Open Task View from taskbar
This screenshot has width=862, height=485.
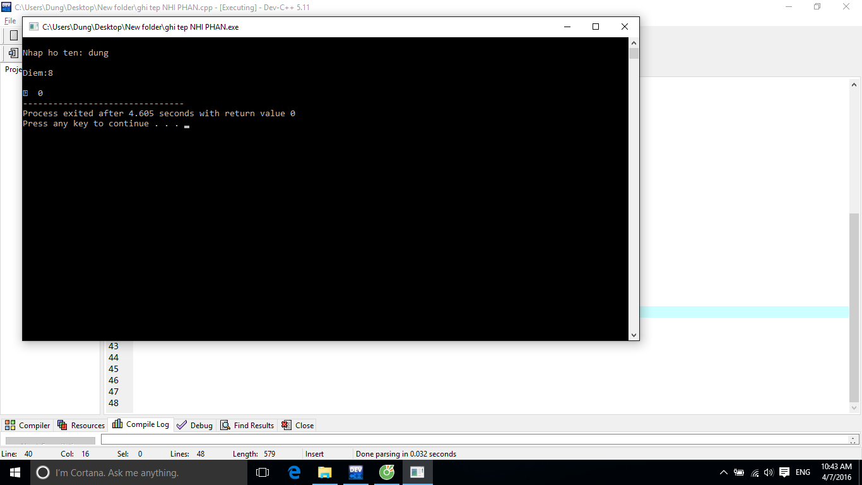tap(263, 472)
